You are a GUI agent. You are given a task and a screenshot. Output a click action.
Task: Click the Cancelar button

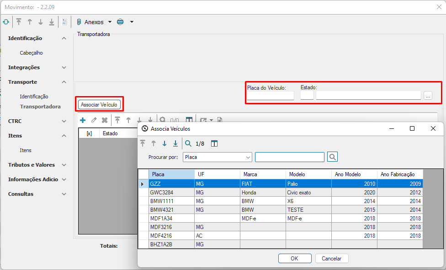click(x=332, y=258)
